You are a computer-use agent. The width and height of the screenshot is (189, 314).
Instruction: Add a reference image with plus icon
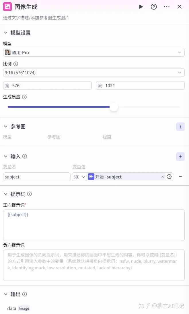click(180, 127)
